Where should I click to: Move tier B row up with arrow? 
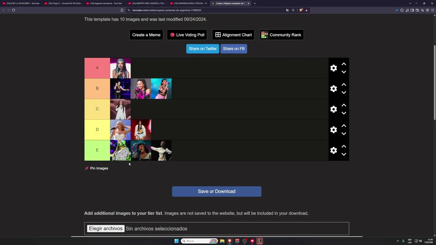coord(344,85)
